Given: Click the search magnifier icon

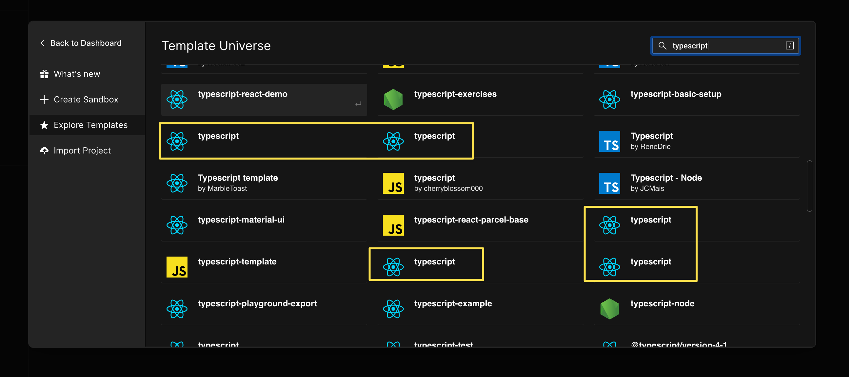Looking at the screenshot, I should [x=662, y=45].
